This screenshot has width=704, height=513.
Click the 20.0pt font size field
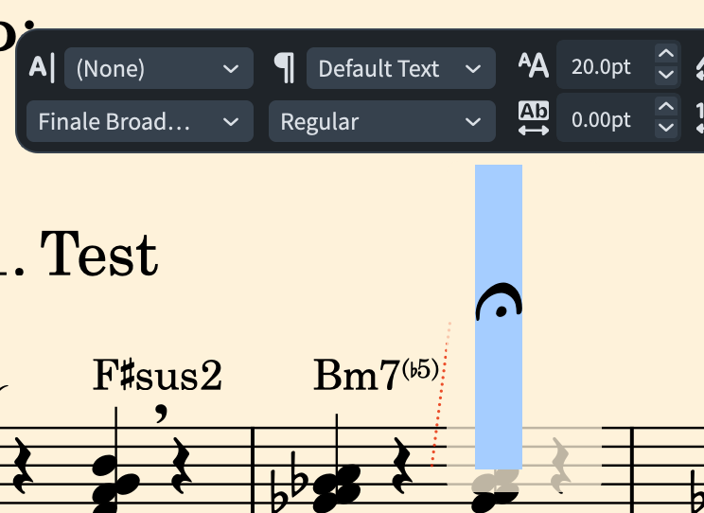(x=602, y=68)
